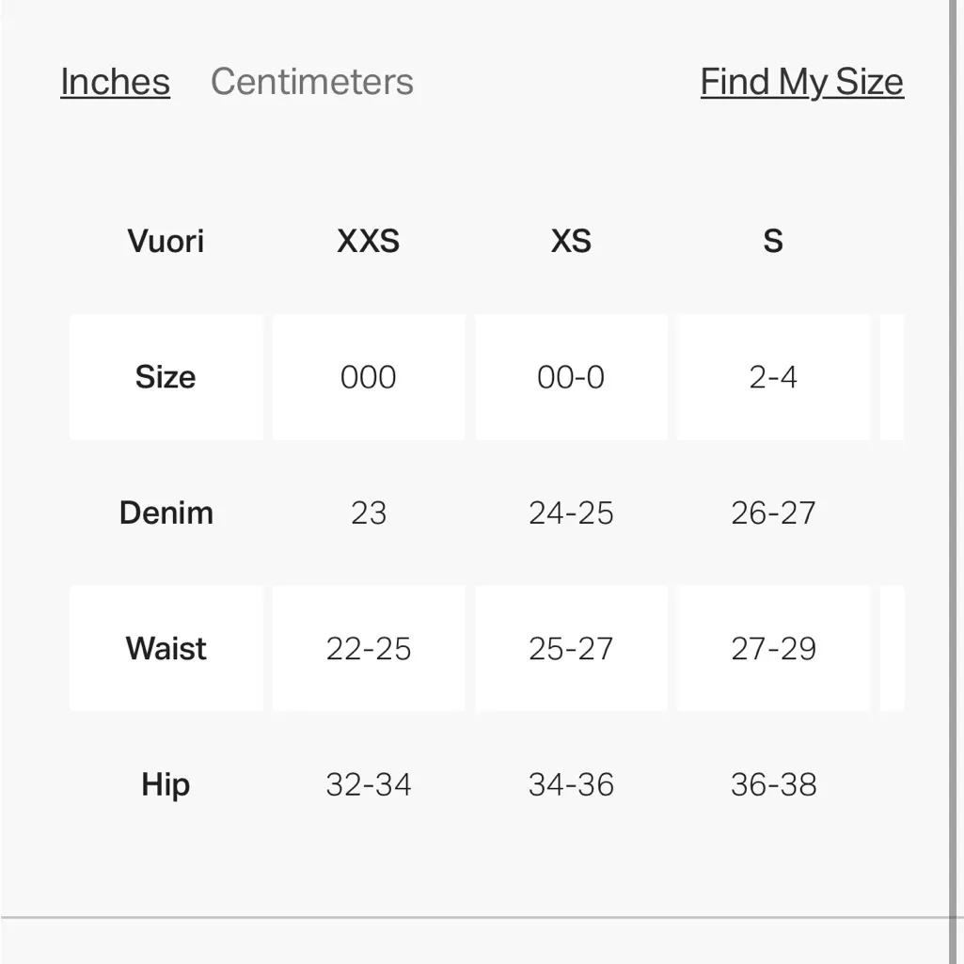Select the 26-27 denim value
Screen dimensions: 964x964
[773, 513]
